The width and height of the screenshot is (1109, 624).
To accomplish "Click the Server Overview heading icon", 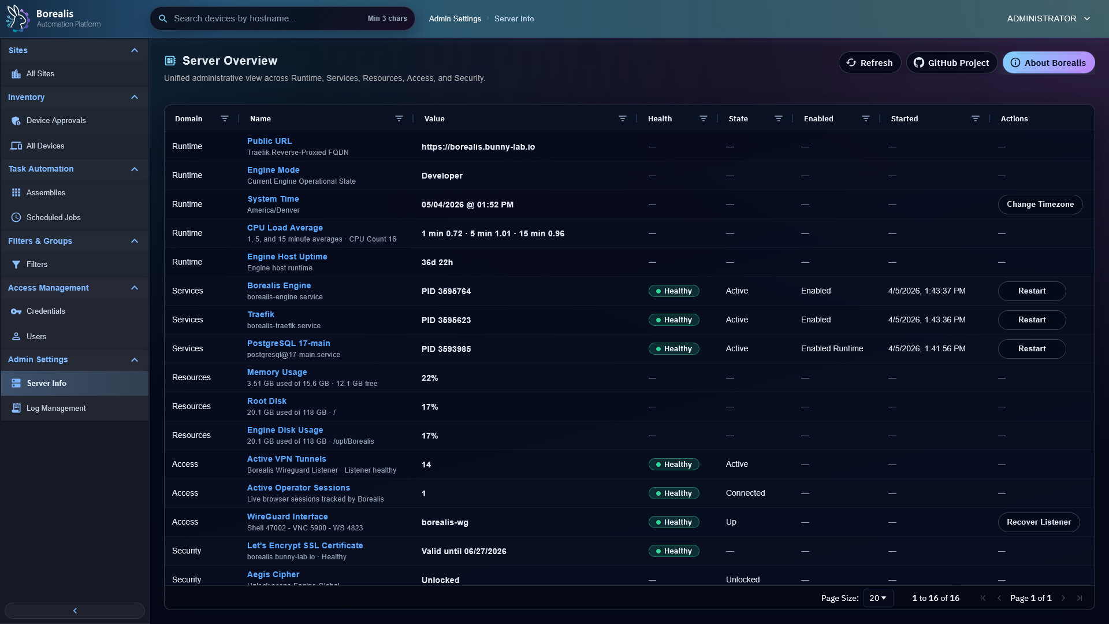I will (170, 61).
